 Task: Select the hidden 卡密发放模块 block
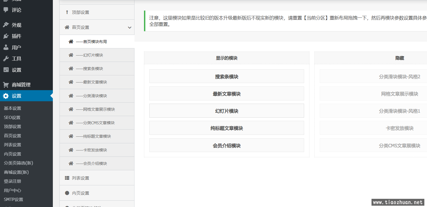click(399, 128)
